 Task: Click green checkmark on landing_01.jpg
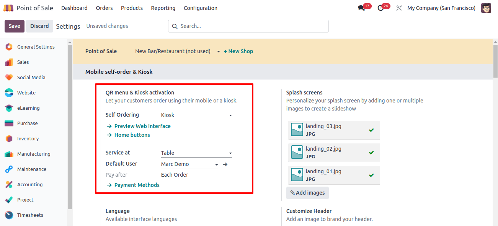coord(371,175)
